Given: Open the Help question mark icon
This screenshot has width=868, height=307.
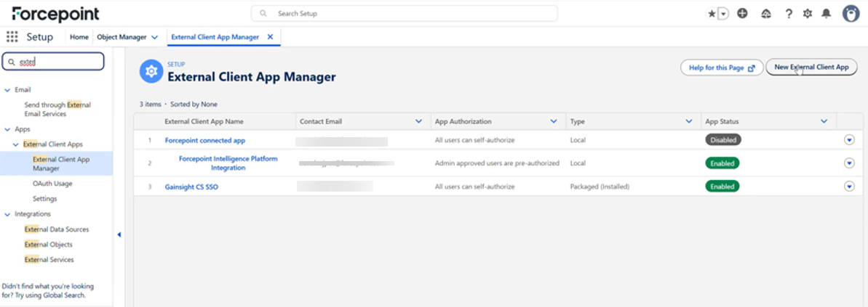Looking at the screenshot, I should (789, 14).
